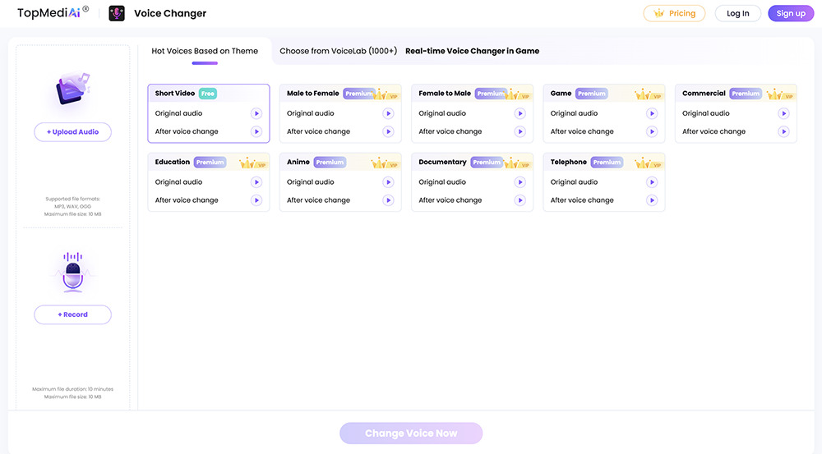Open Real-time Voice Changer in Game tab
The image size is (822, 454).
pyautogui.click(x=472, y=51)
